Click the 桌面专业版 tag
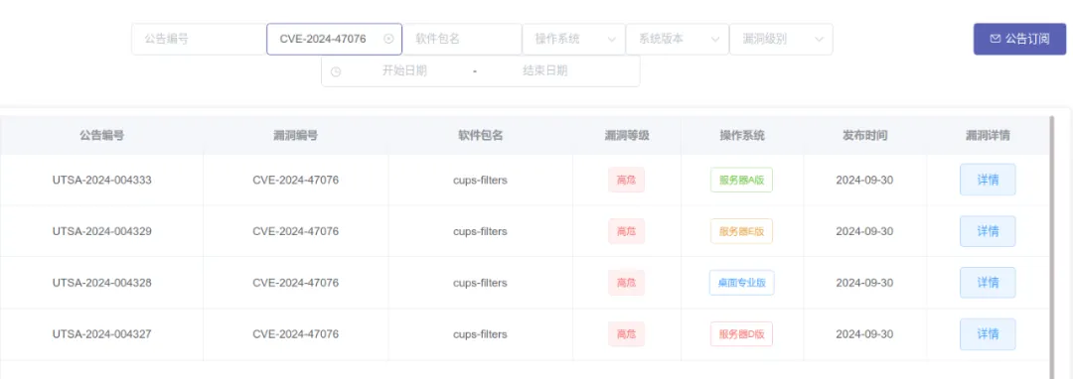The width and height of the screenshot is (1073, 379). [741, 283]
